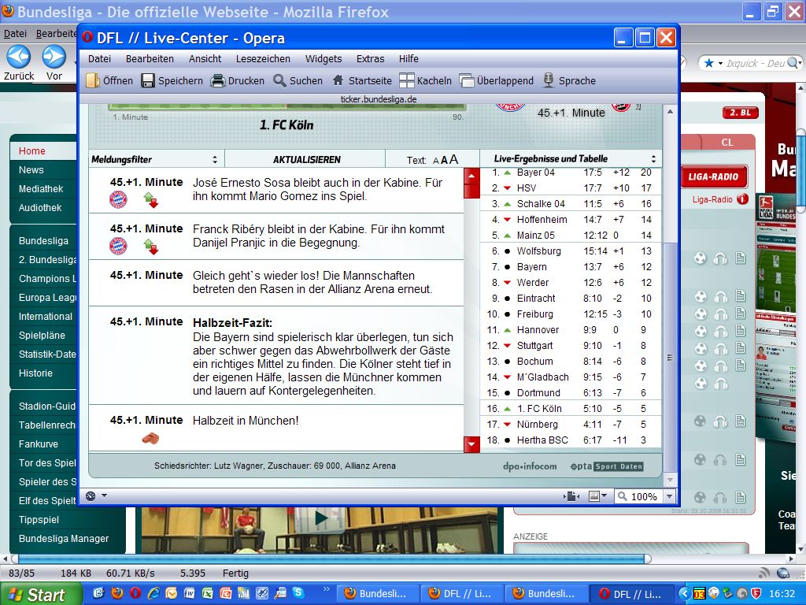Open the arrow beside the Opera globe icon
Screen dimensions: 806x605
[x=105, y=496]
